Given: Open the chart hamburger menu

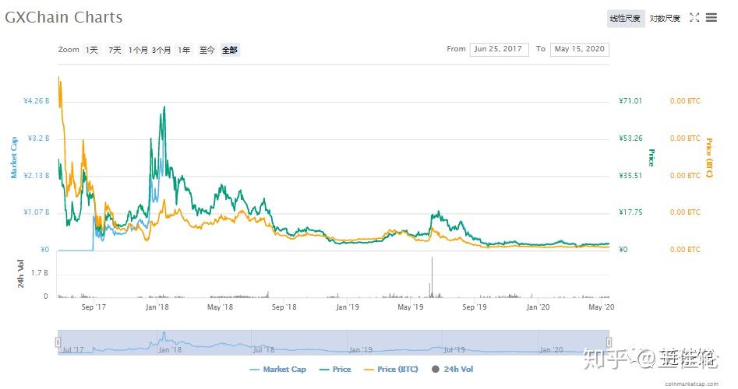Looking at the screenshot, I should tap(712, 18).
